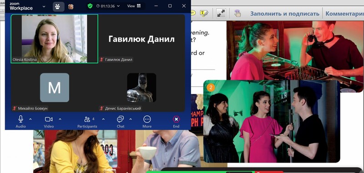Expand the video settings arrow
The width and height of the screenshot is (364, 173).
(60, 119)
